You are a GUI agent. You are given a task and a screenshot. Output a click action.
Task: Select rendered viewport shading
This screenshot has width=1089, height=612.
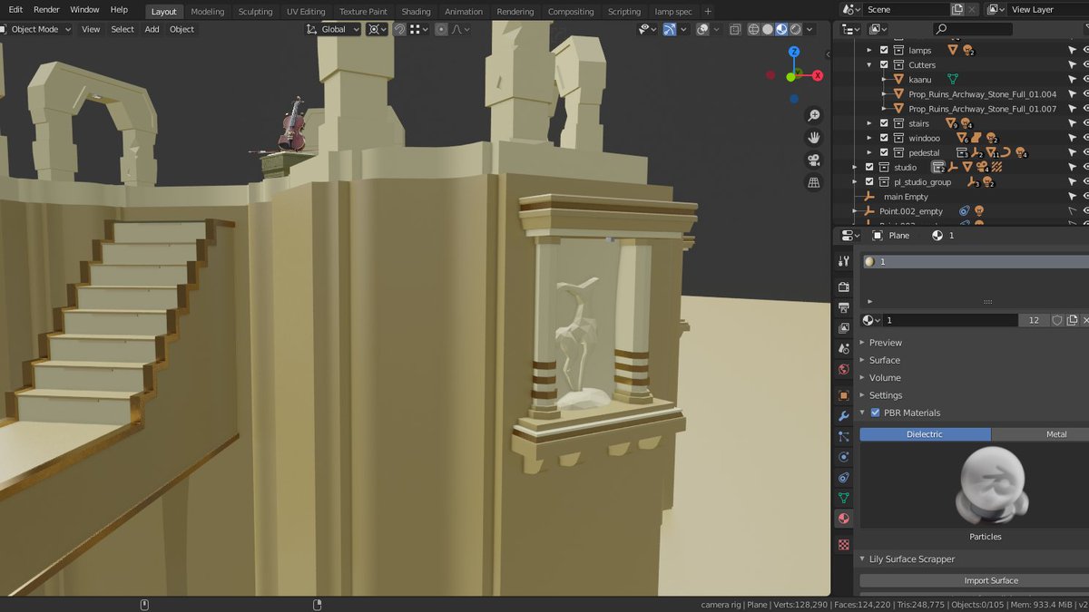tap(796, 29)
